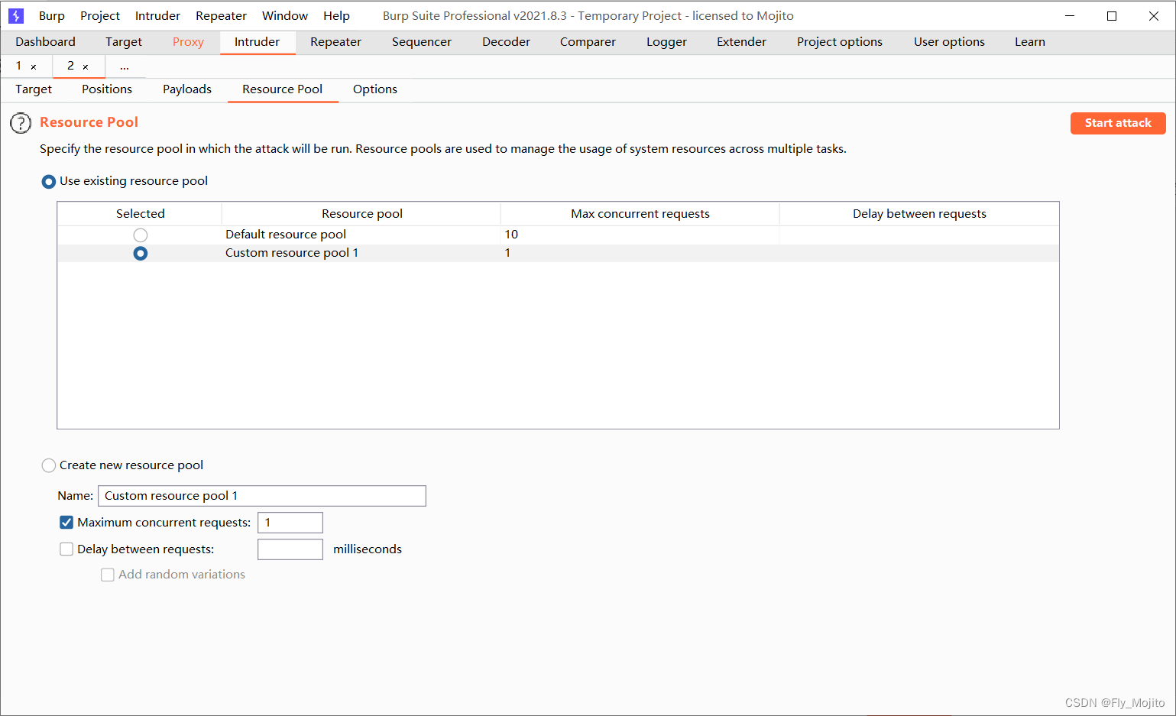Minimize the Burp Suite window
1176x716 pixels.
1070,16
